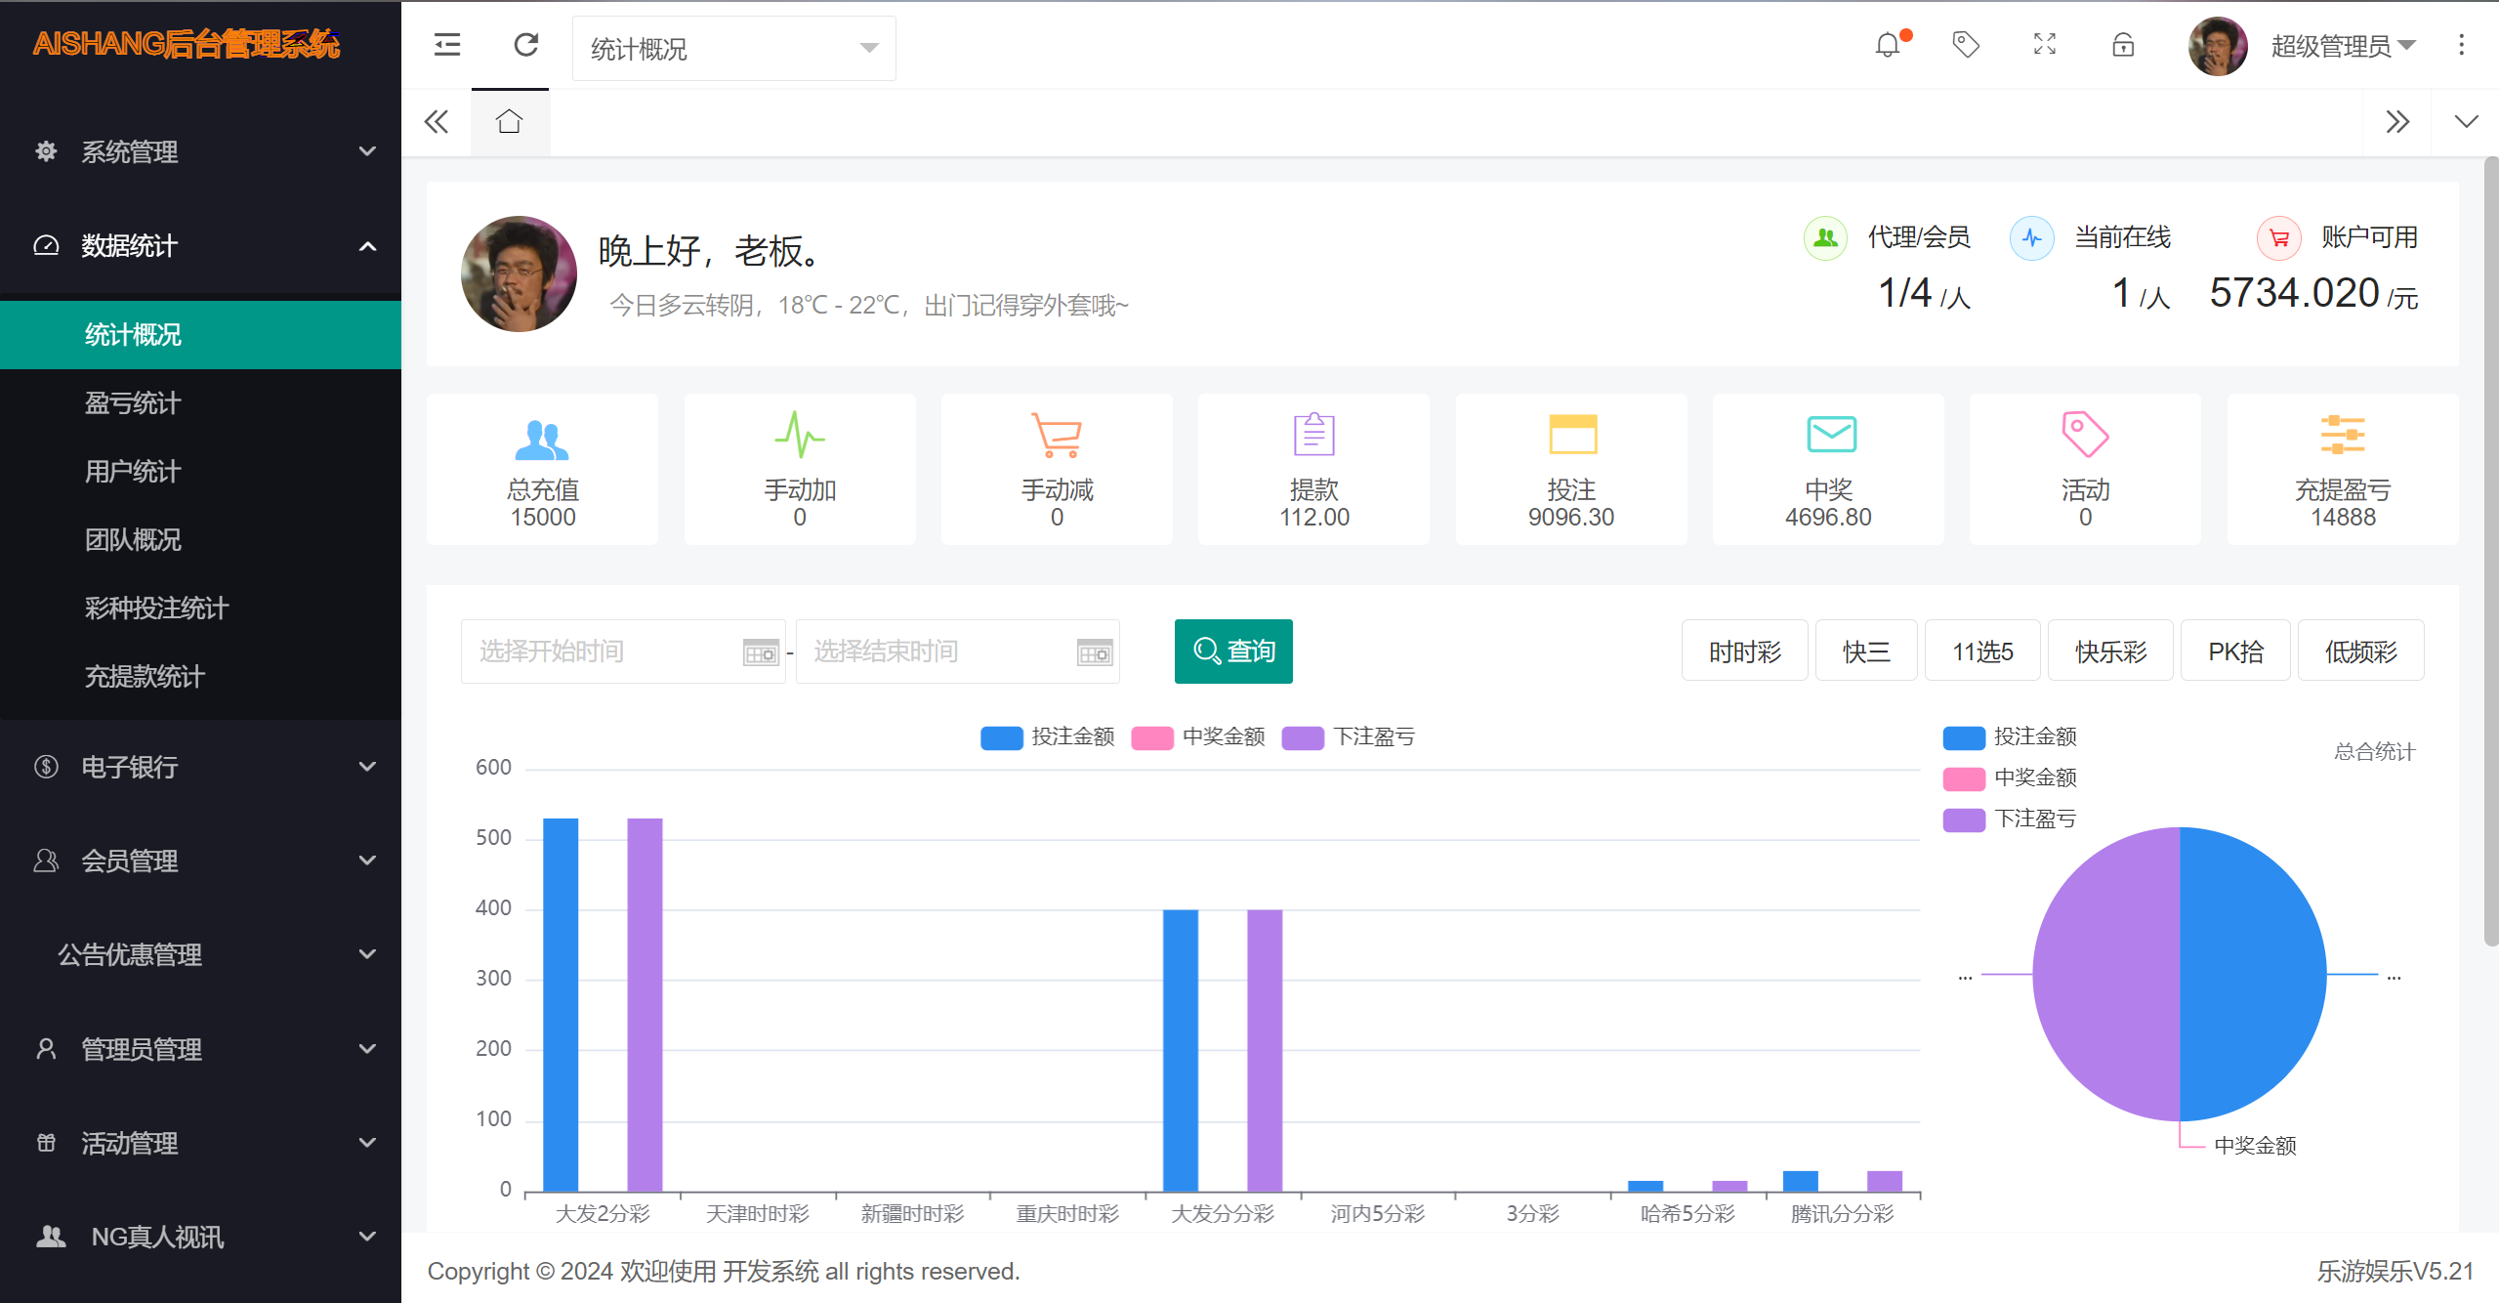
Task: Open the home tab icon
Action: click(x=509, y=122)
